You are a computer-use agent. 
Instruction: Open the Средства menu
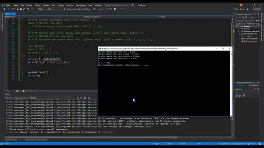[x=70, y=5]
